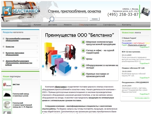
Task: Click the date 31.12.2009
Action: pos(126,41)
